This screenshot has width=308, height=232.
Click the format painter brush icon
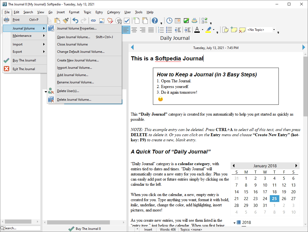[x=65, y=20]
